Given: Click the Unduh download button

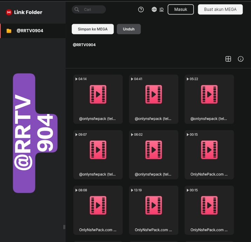Looking at the screenshot, I should pos(129,29).
